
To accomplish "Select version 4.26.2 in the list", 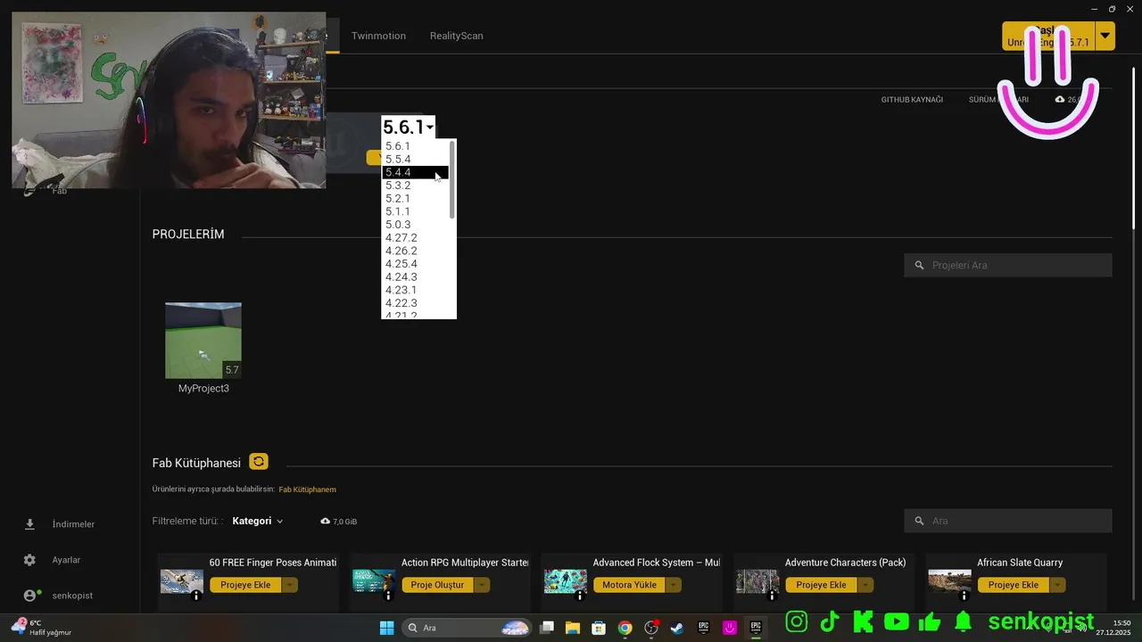I will point(416,251).
